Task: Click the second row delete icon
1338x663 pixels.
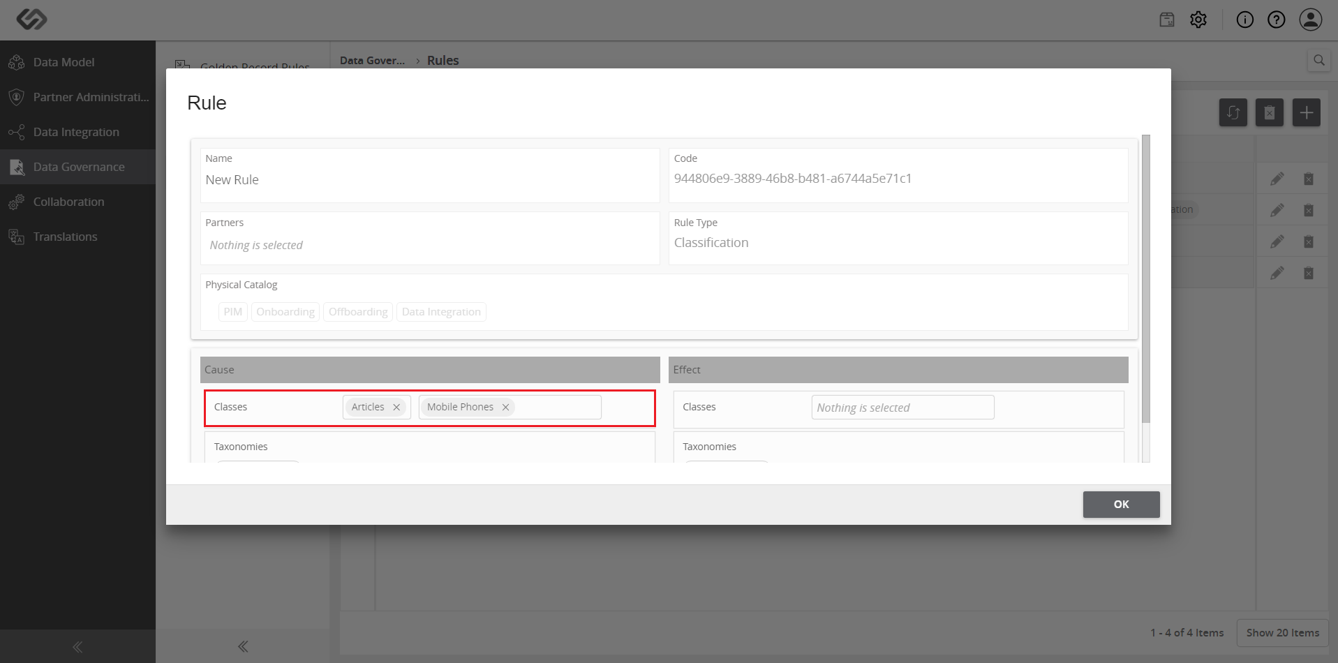Action: (x=1309, y=210)
